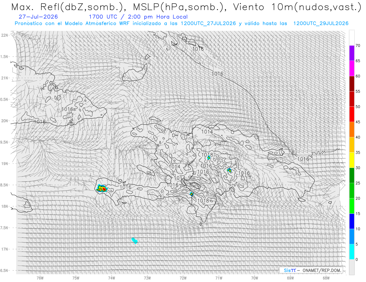The width and height of the screenshot is (366, 282).
Task: Click the date text '27-Jul-2026'
Action: point(38,17)
